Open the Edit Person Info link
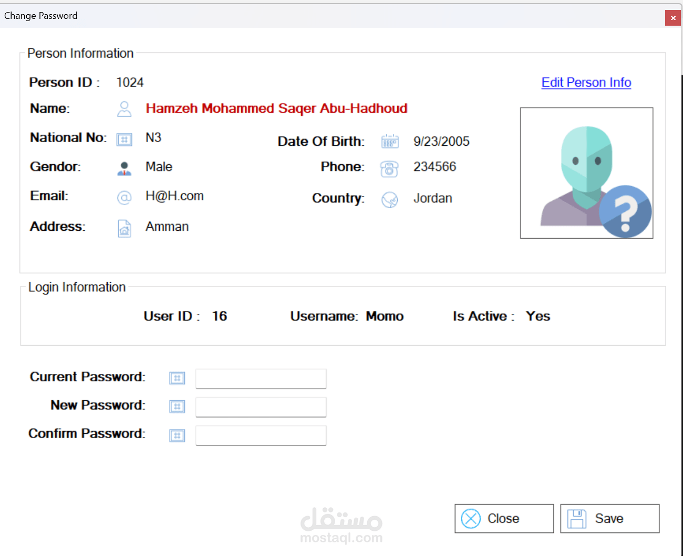 [586, 82]
